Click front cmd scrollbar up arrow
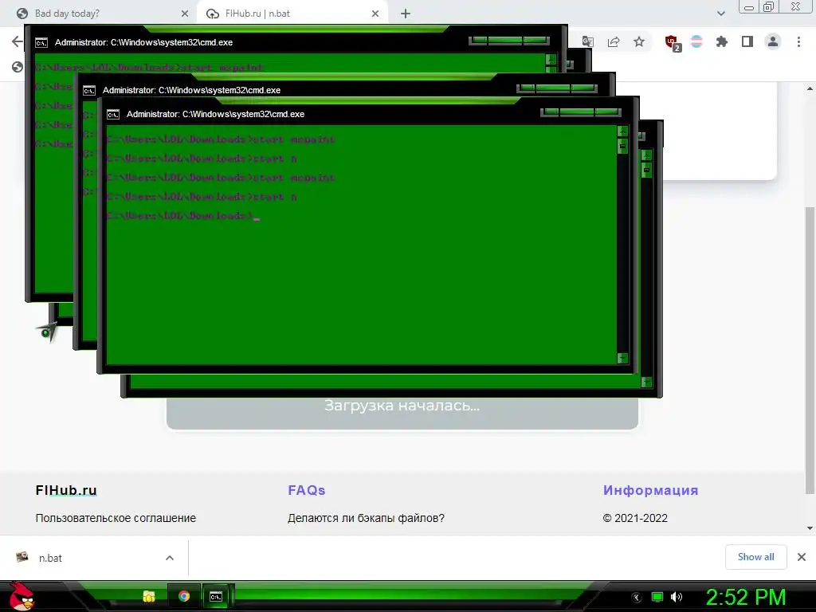 pyautogui.click(x=622, y=131)
